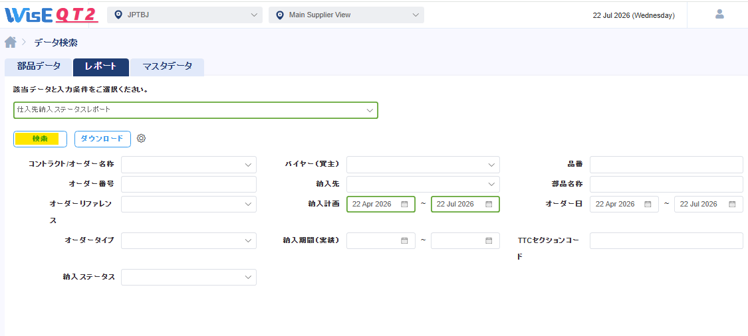Image resolution: width=748 pixels, height=336 pixels.
Task: Open the JPTBJ location dropdown
Action: coord(185,15)
